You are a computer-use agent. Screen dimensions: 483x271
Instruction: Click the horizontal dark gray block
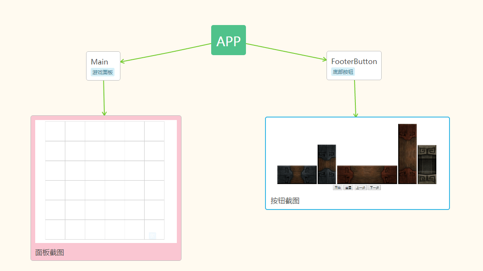[297, 175]
